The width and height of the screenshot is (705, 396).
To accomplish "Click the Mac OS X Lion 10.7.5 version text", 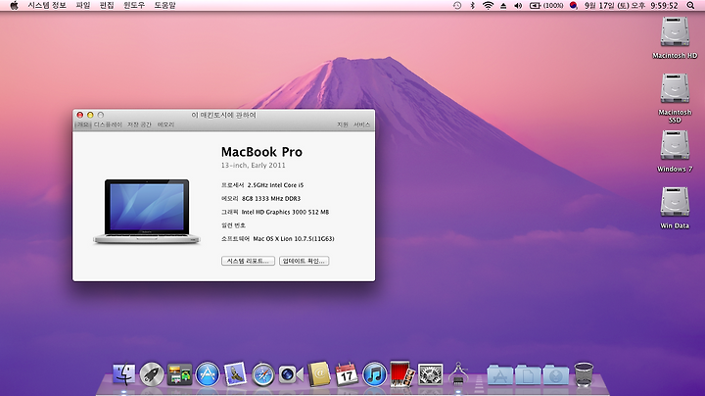I will tap(294, 239).
